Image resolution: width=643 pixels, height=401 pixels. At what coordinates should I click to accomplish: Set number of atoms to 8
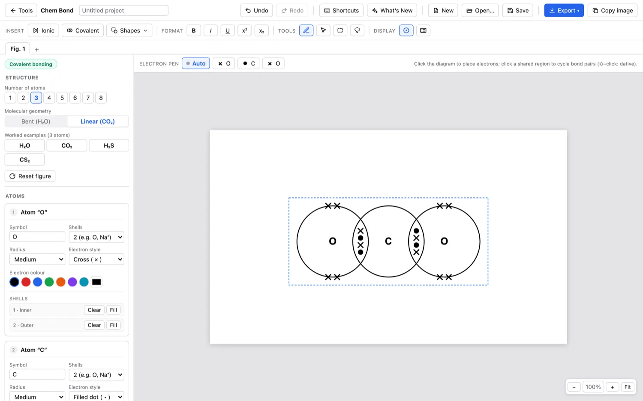(101, 98)
